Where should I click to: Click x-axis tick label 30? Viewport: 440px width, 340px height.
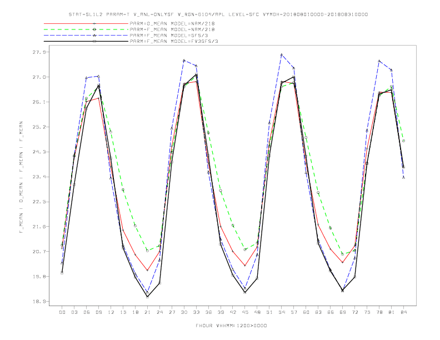184,312
